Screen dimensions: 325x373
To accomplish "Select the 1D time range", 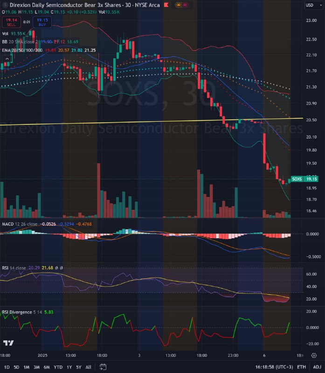I will pos(7,367).
